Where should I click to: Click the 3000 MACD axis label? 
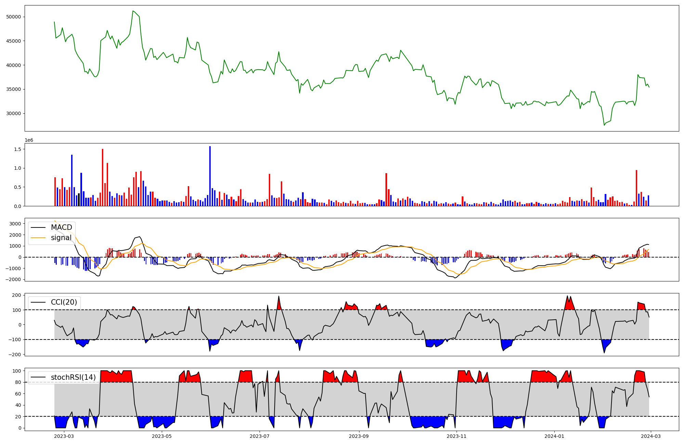click(x=15, y=224)
